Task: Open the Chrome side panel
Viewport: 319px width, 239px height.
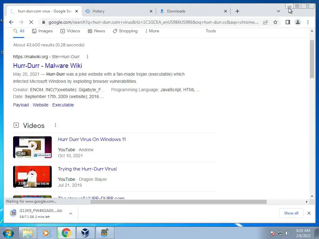Action: pyautogui.click(x=288, y=22)
